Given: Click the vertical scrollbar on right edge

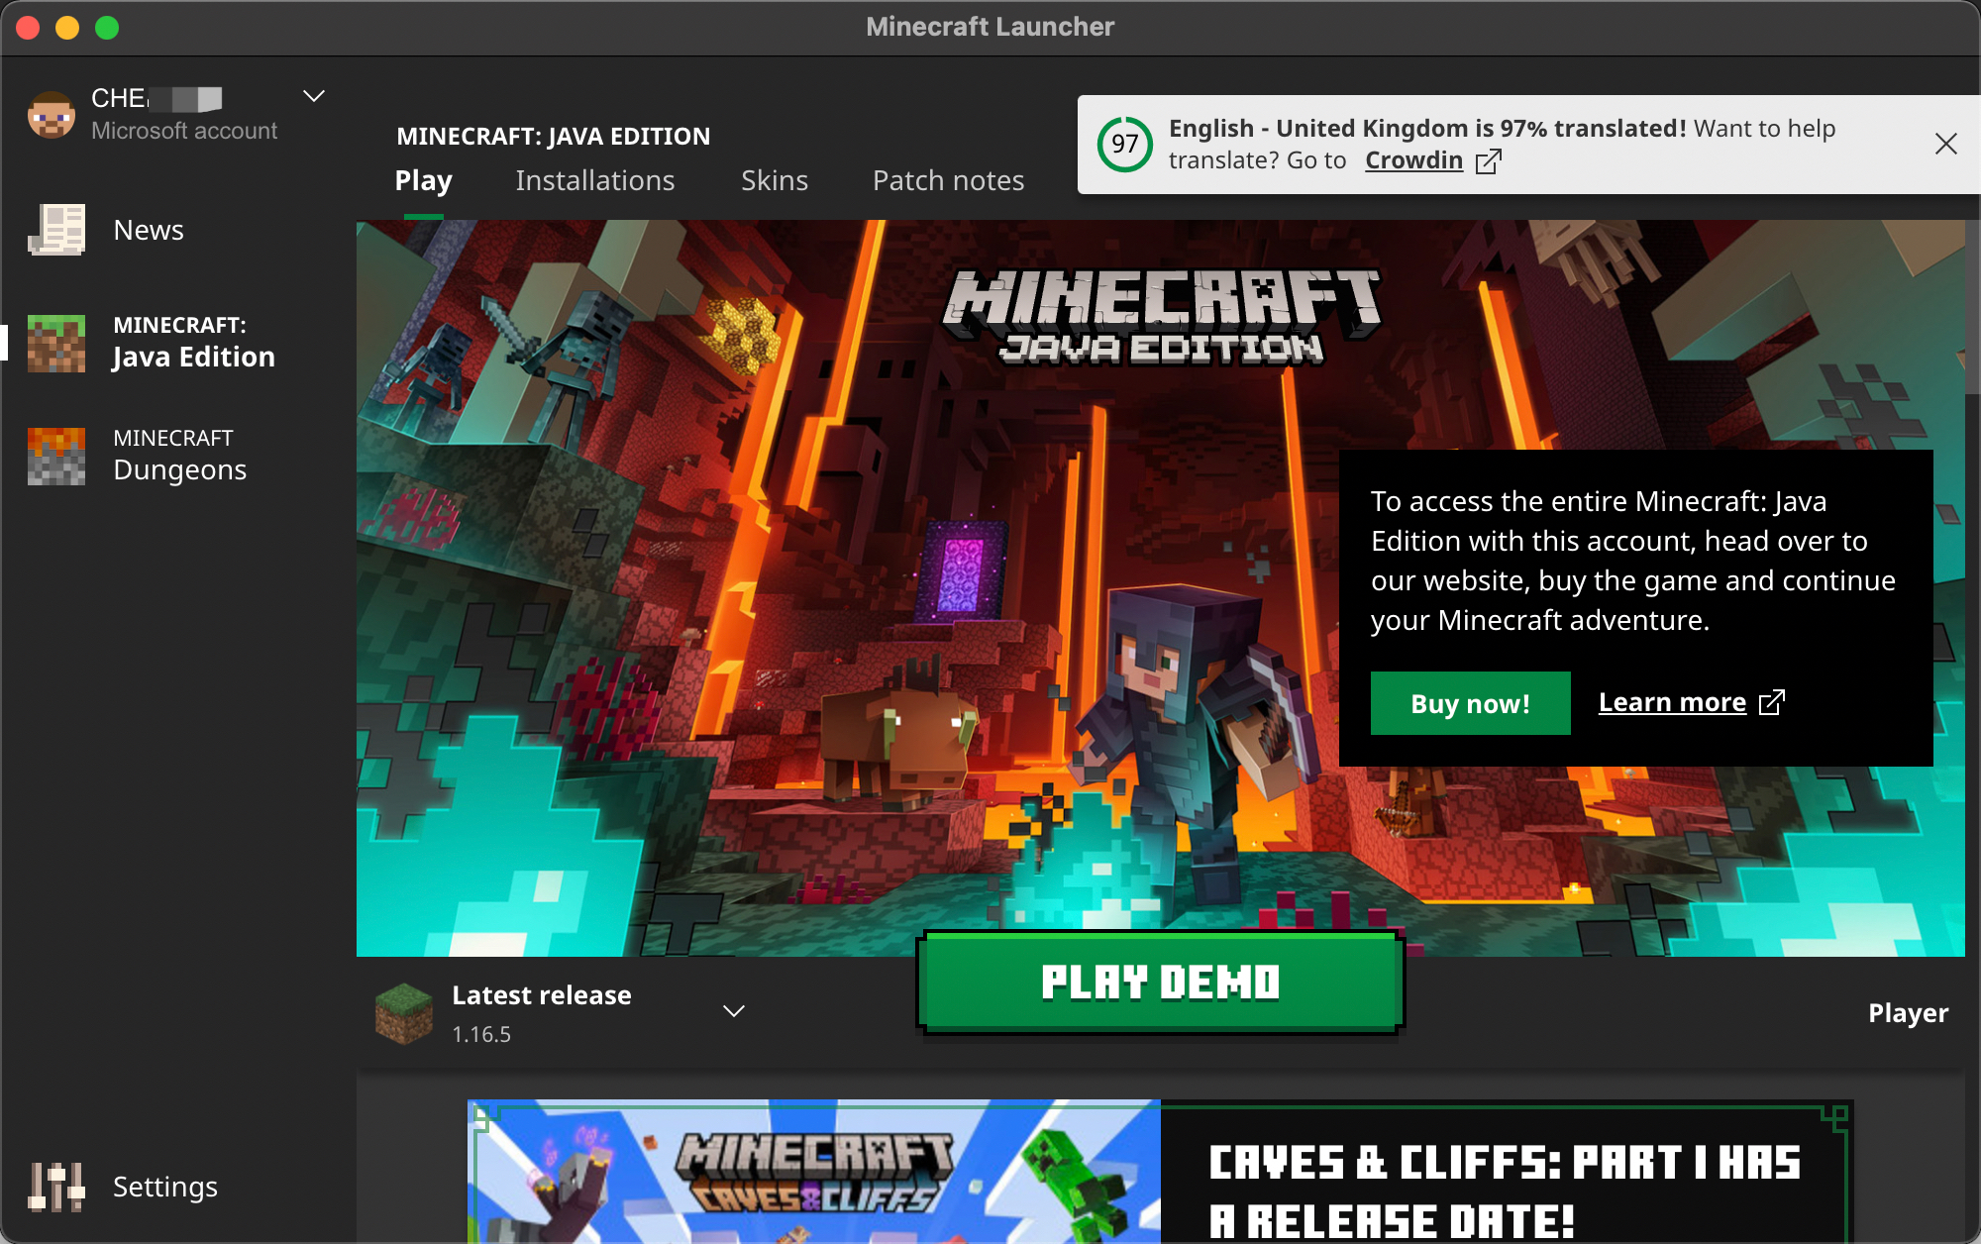Looking at the screenshot, I should coord(1972,307).
